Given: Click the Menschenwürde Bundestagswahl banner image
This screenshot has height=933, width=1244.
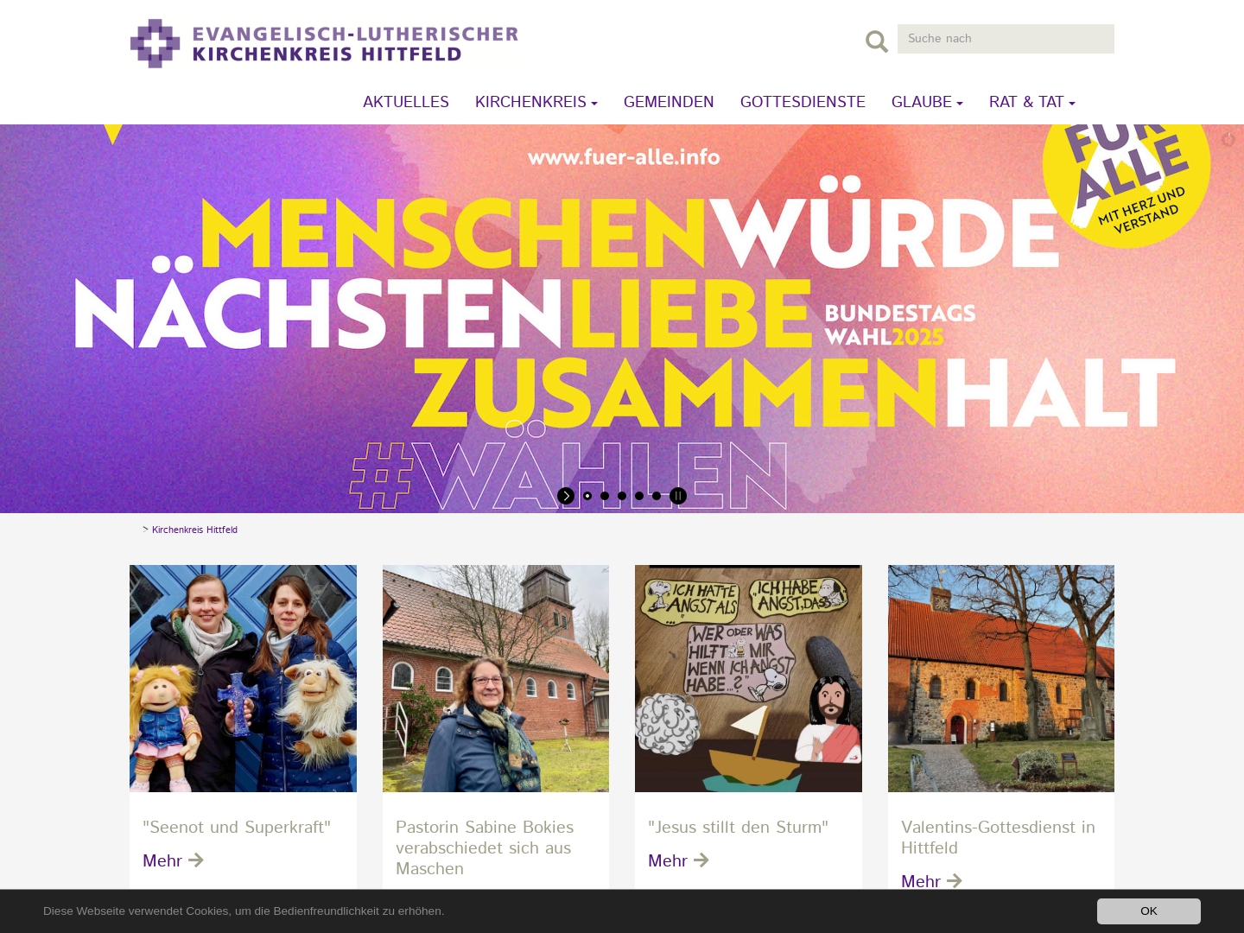Looking at the screenshot, I should pyautogui.click(x=622, y=319).
